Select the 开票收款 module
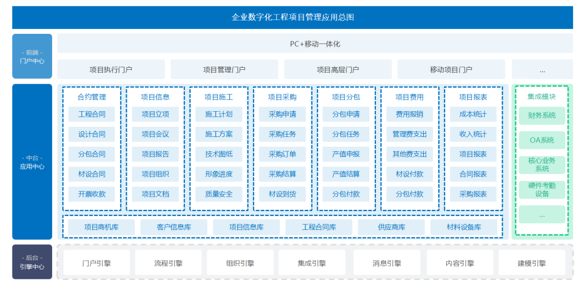The height and width of the screenshot is (282, 580). pos(92,194)
